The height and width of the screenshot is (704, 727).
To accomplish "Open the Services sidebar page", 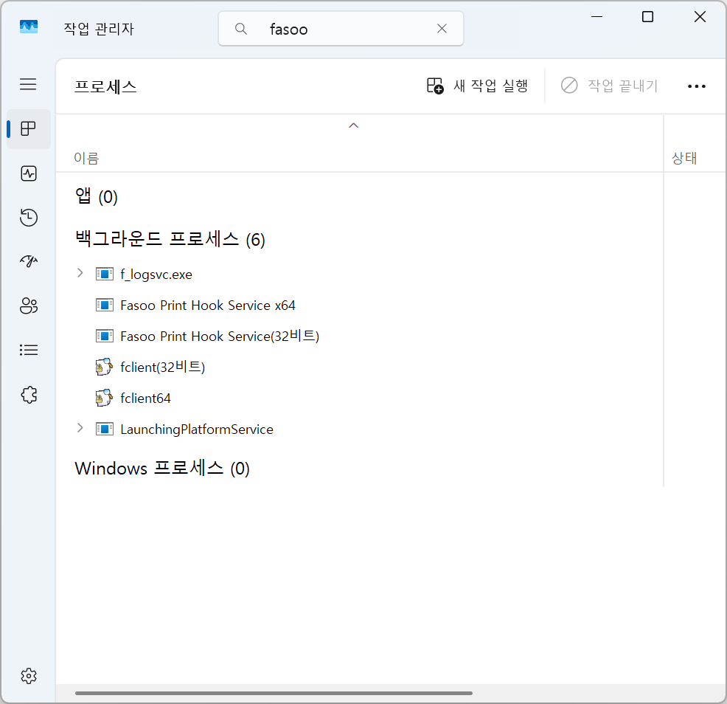I will coord(28,395).
